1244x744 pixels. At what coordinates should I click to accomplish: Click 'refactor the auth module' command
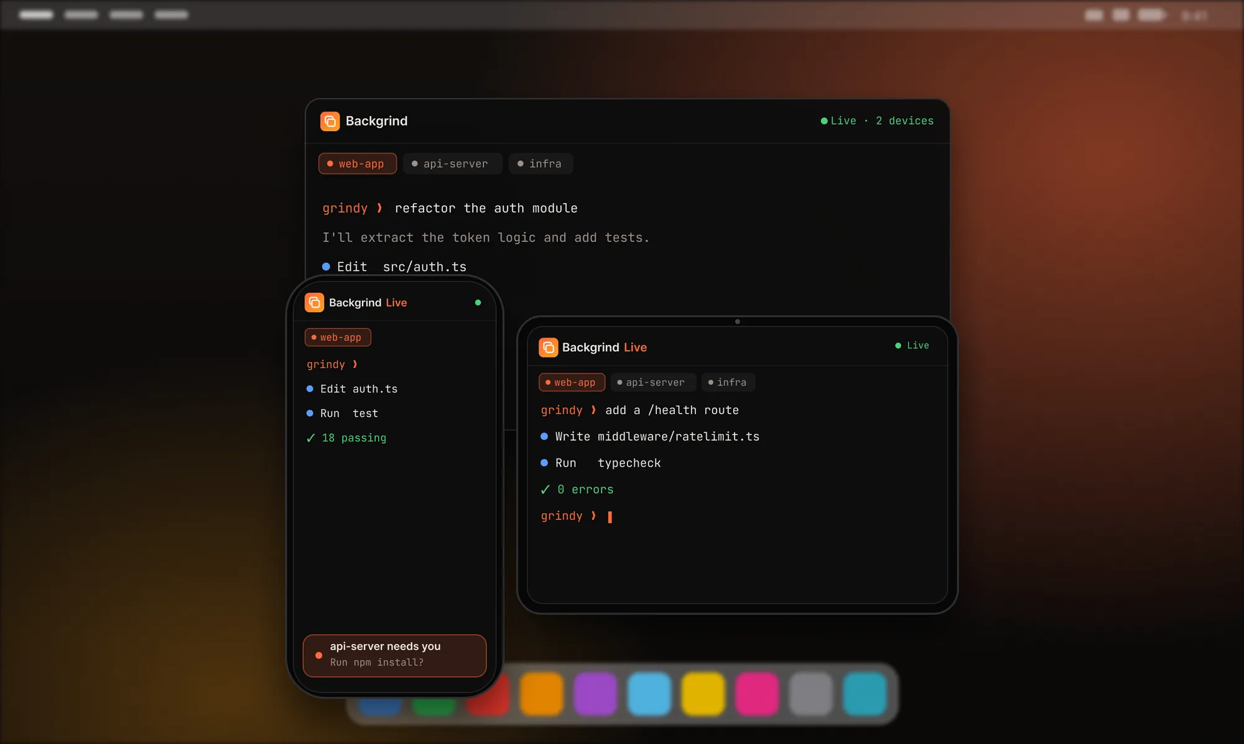[486, 208]
